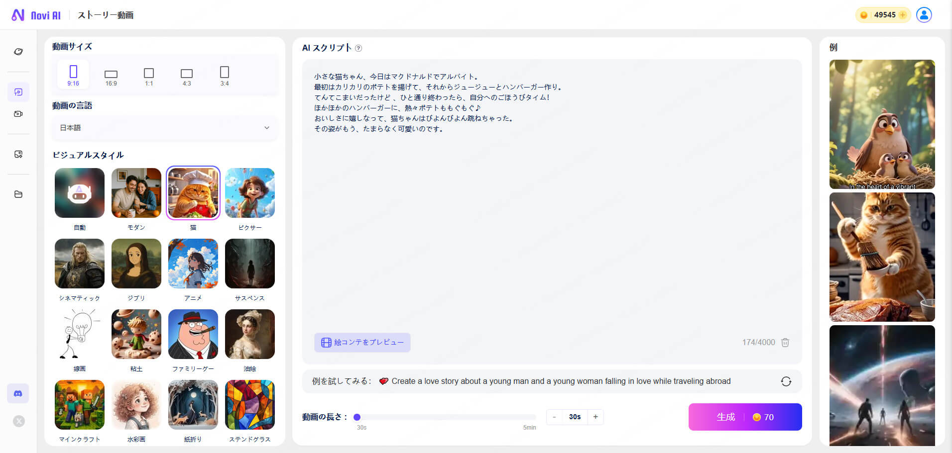Viewport: 952px width, 453px height.
Task: Select the 16:9 video size option
Action: [111, 75]
